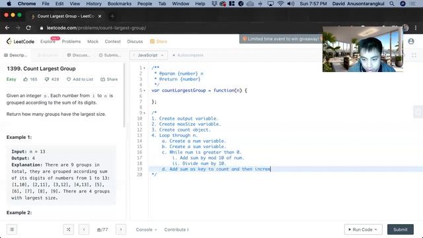Viewport: 423px width, 238px height.
Task: Click the Dropbox icon in menu bar
Action: [x=214, y=3]
